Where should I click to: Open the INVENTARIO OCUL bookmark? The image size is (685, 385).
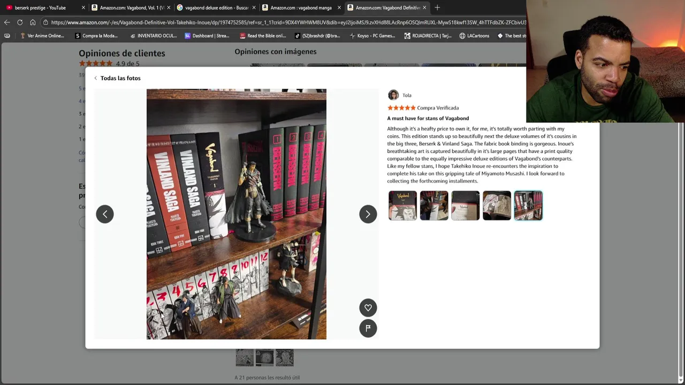(154, 36)
